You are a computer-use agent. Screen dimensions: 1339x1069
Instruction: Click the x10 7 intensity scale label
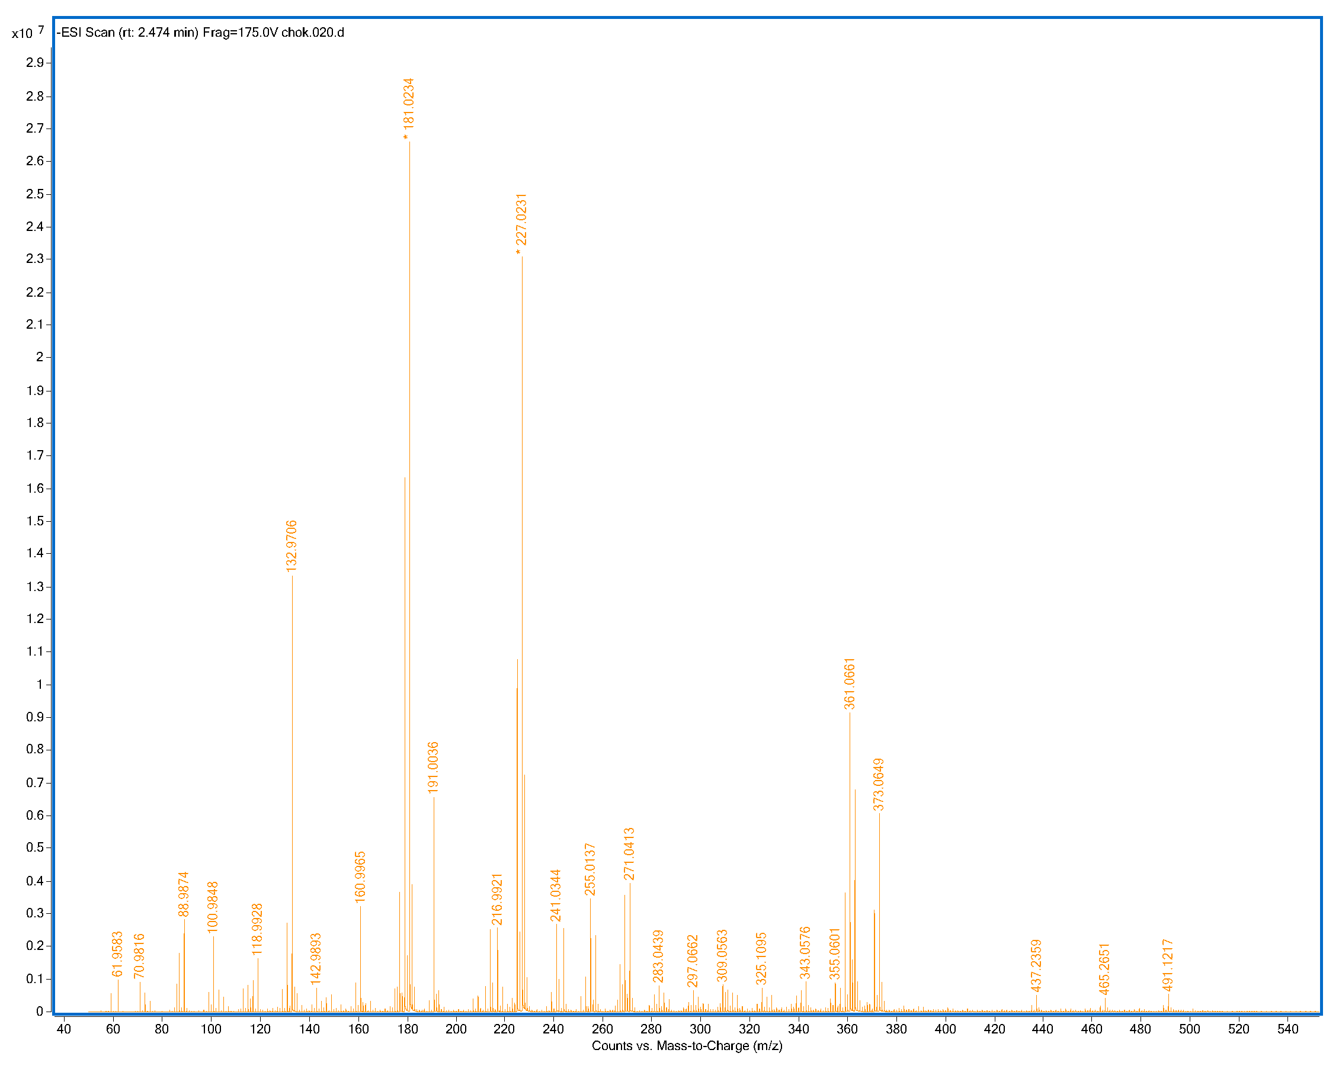click(x=27, y=33)
